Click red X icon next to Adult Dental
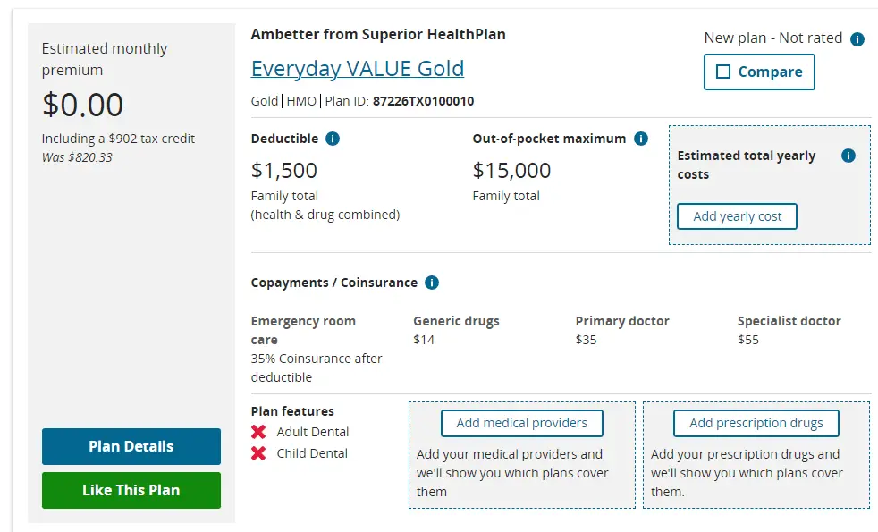 click(259, 432)
